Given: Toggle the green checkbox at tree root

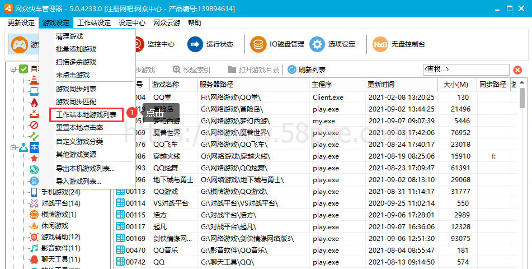Looking at the screenshot, I should click(23, 69).
